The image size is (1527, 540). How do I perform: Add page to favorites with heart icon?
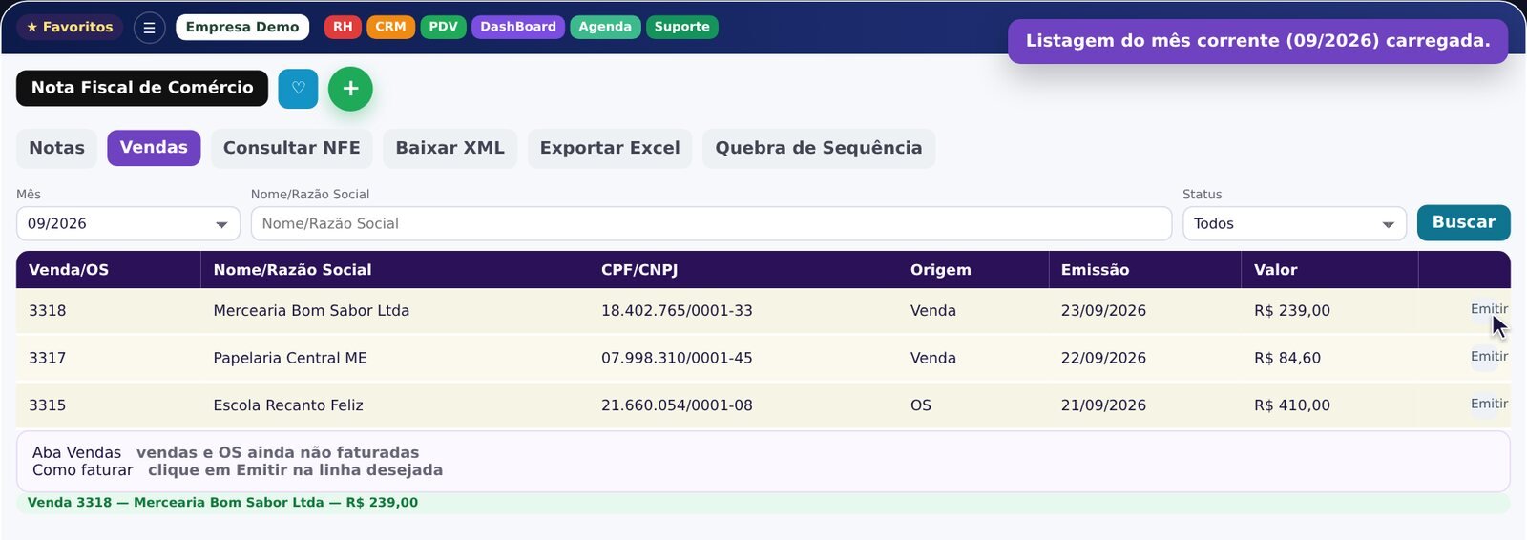[298, 89]
